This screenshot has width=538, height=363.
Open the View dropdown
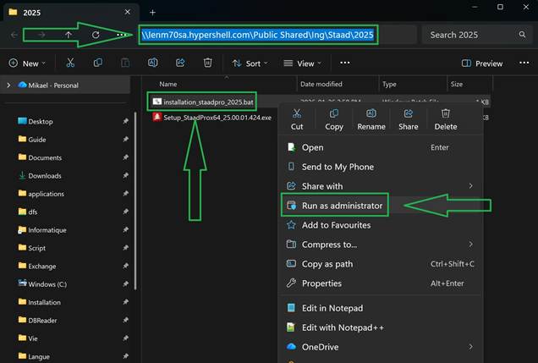pos(302,63)
